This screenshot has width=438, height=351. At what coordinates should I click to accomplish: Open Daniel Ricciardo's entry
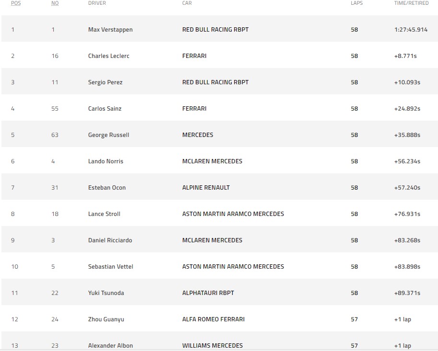point(110,240)
